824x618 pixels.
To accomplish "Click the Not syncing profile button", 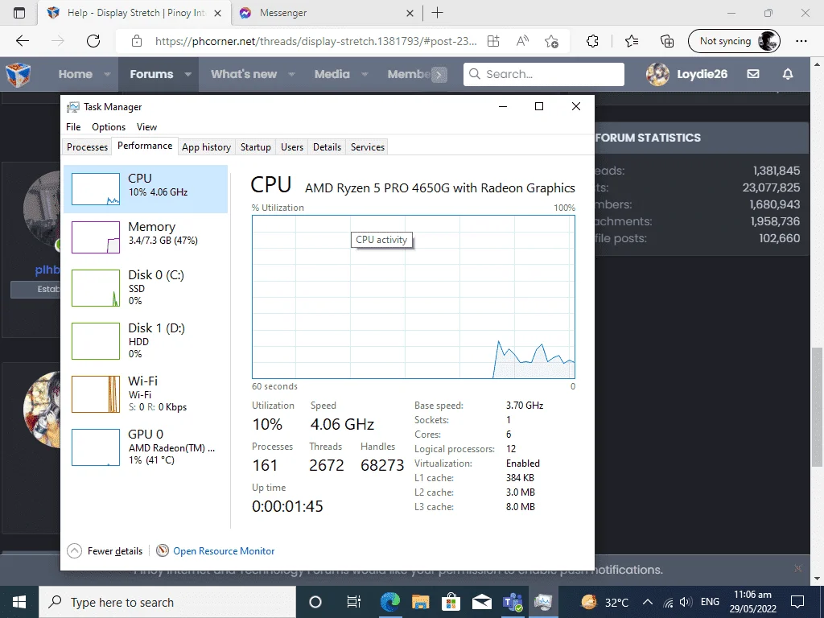I will (x=734, y=41).
